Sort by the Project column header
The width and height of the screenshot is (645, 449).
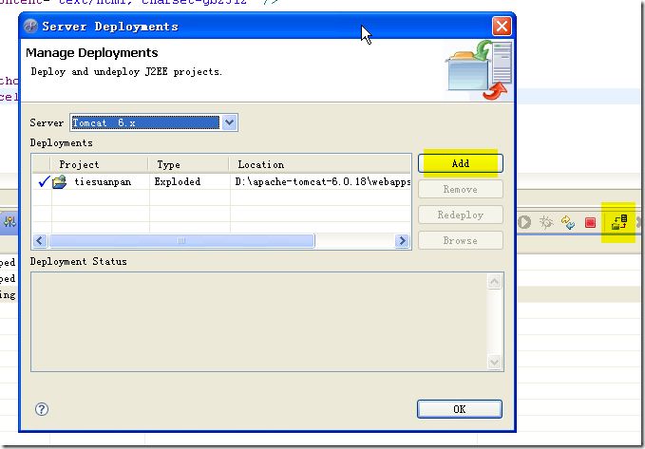[x=99, y=164]
